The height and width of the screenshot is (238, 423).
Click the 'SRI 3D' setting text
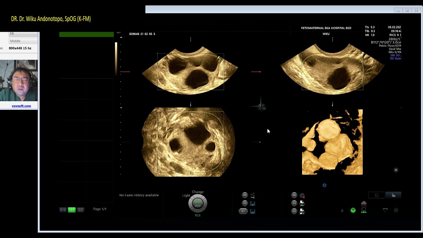click(x=396, y=56)
